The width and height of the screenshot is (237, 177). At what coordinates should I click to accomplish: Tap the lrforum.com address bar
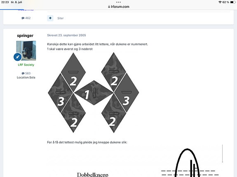coord(119,7)
